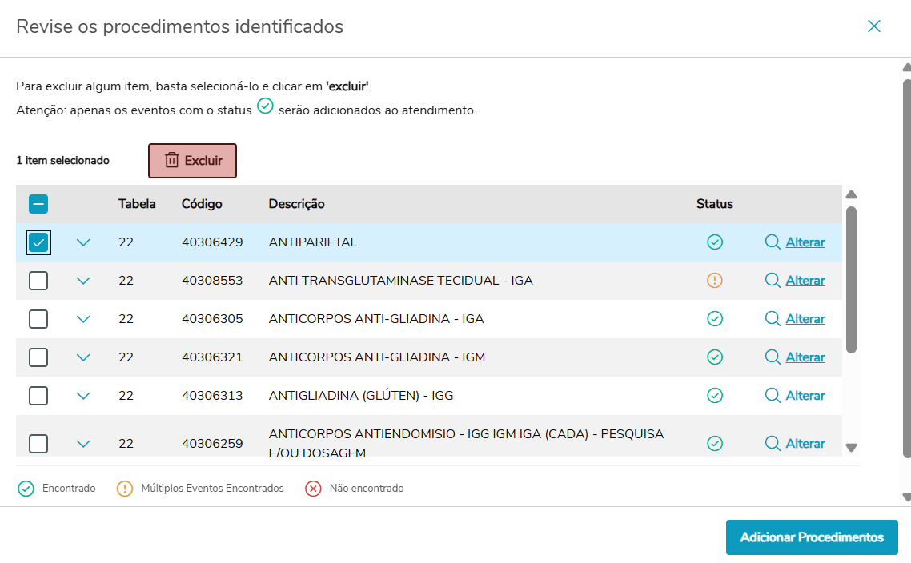Click Alterar link for ANTICORPOS ANTI-GLIADINA - IGM

805,357
